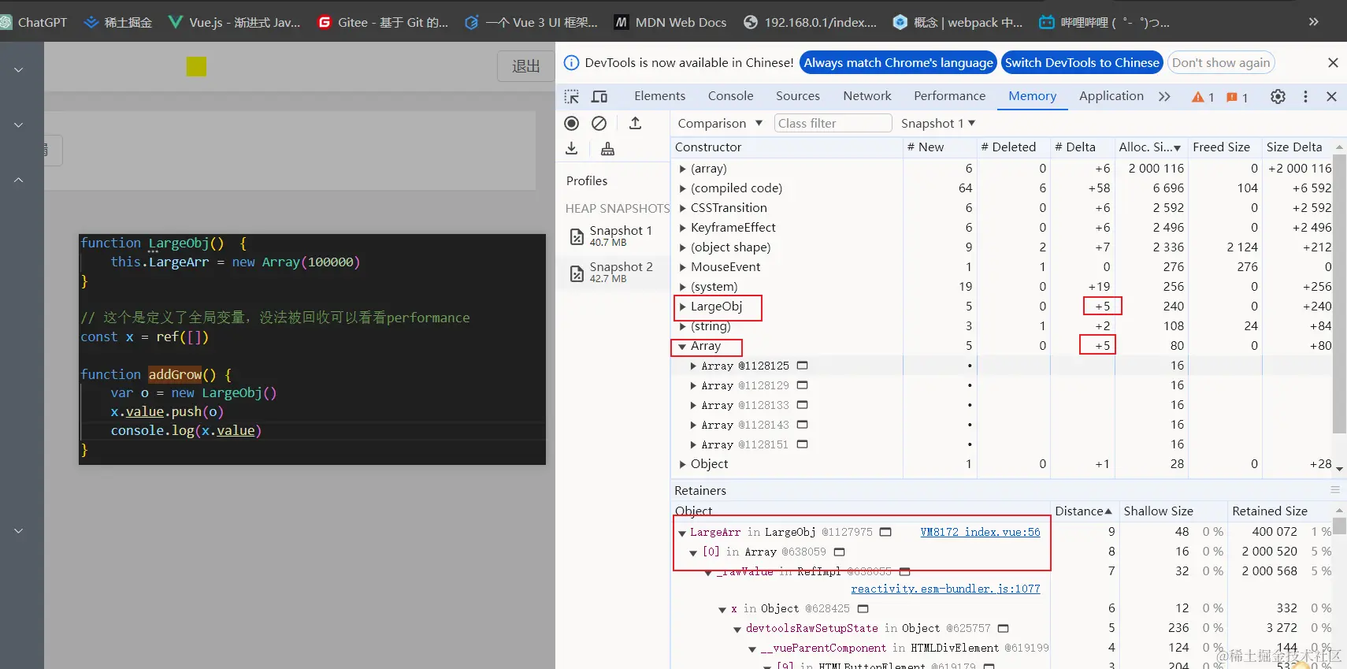The width and height of the screenshot is (1347, 669).
Task: Click the window icon beside LargeObj @1127975
Action: pos(885,532)
